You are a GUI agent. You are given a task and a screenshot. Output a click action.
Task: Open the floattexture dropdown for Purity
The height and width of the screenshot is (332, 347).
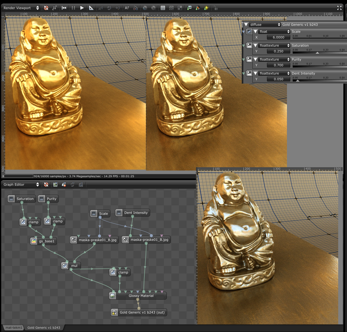click(x=274, y=59)
